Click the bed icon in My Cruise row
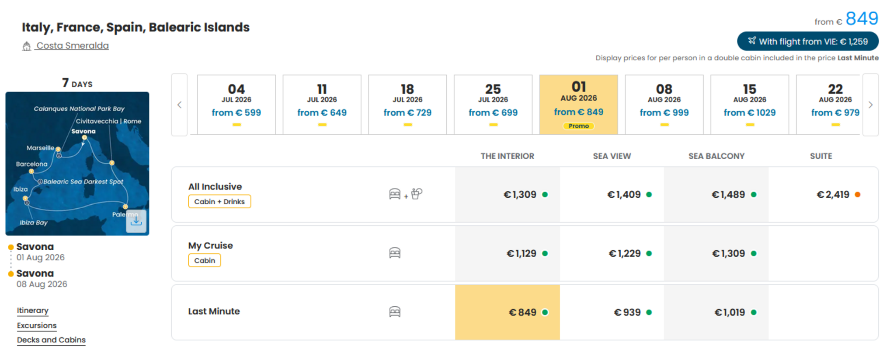This screenshot has width=883, height=350. tap(395, 253)
